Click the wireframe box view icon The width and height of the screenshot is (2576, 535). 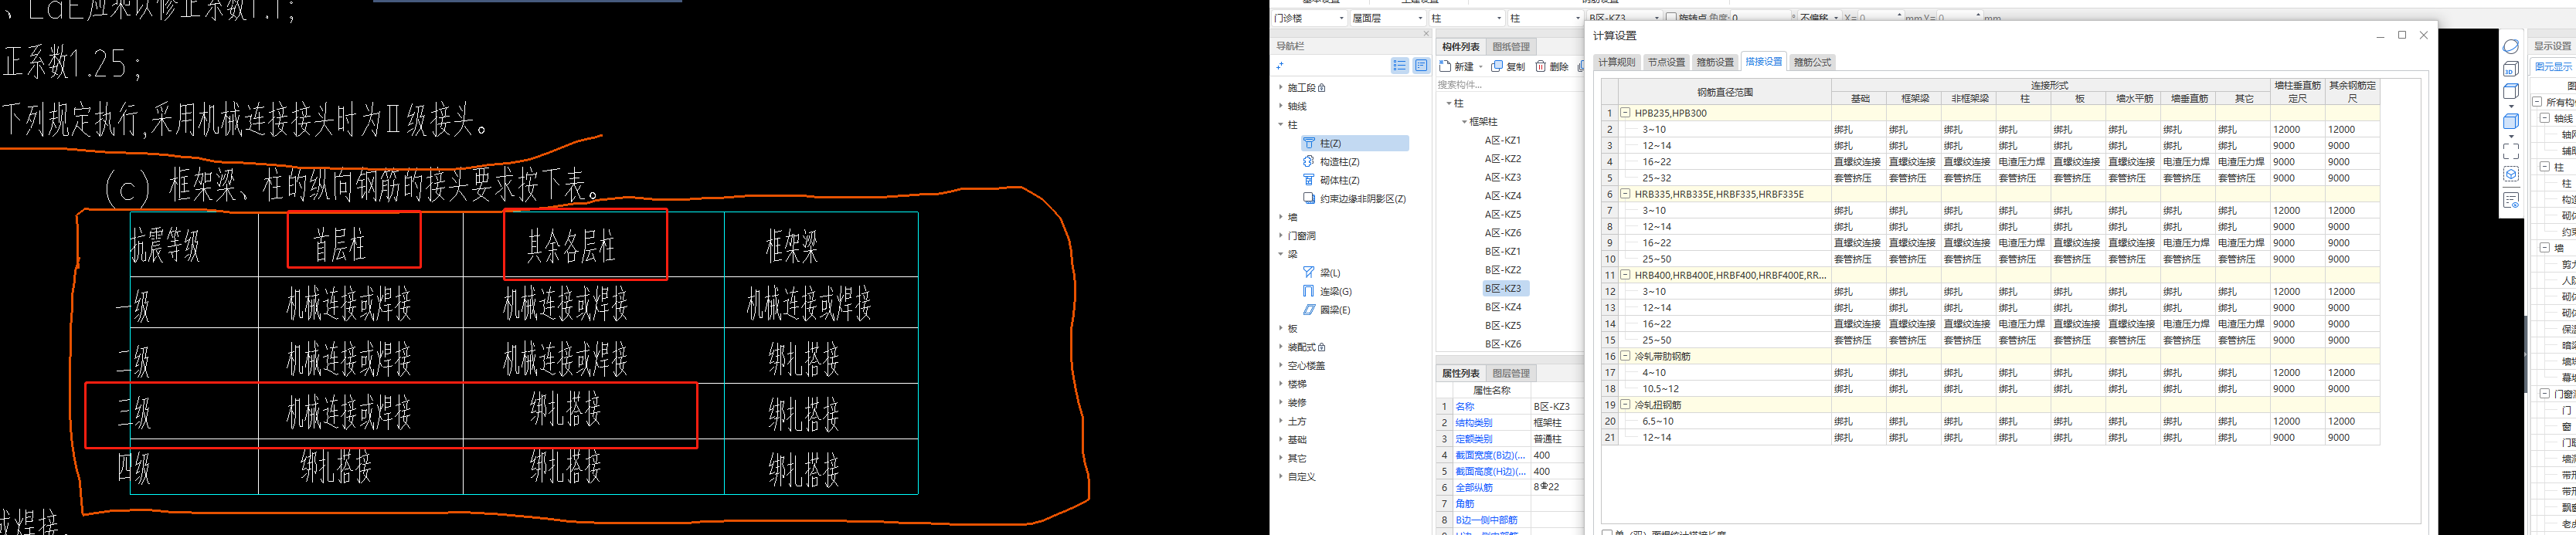tap(2511, 92)
